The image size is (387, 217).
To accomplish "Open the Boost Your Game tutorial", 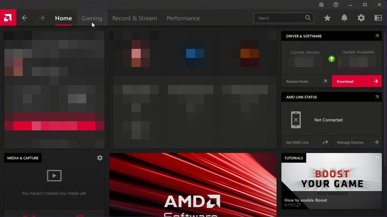I will coord(332,181).
